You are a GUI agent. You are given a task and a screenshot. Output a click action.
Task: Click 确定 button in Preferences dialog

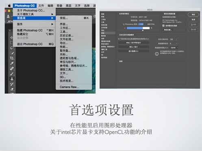(193, 15)
